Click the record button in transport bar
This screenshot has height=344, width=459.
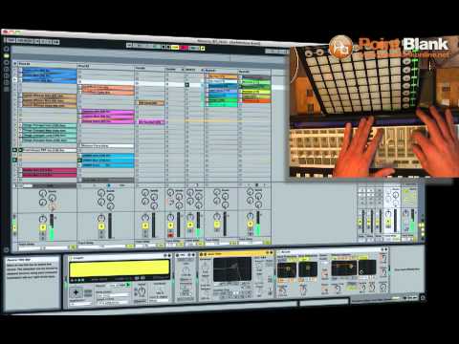coord(184,48)
